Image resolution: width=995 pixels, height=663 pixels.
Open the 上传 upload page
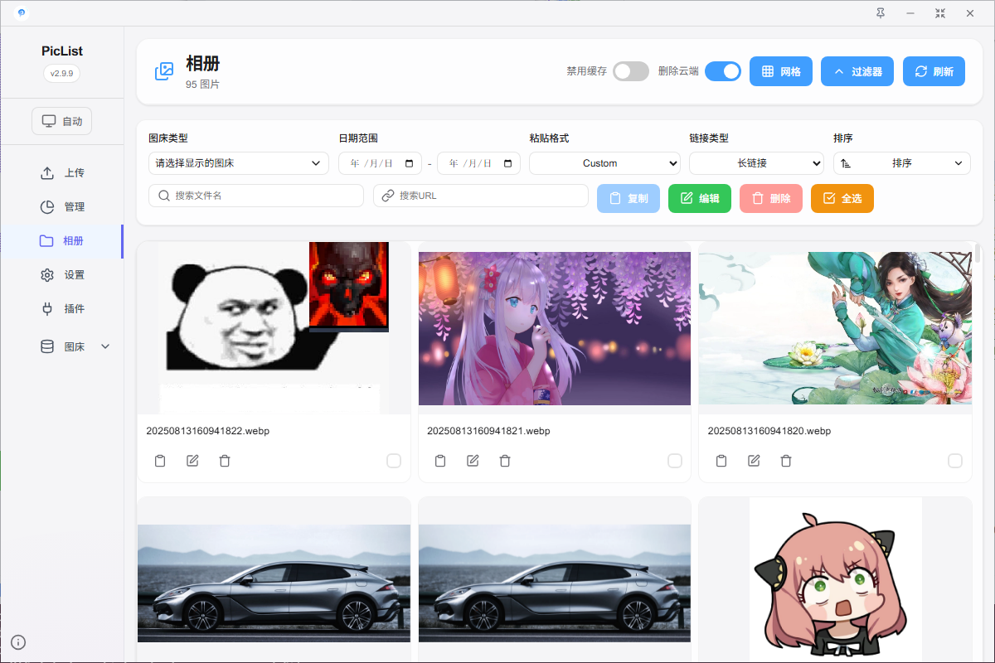(62, 173)
